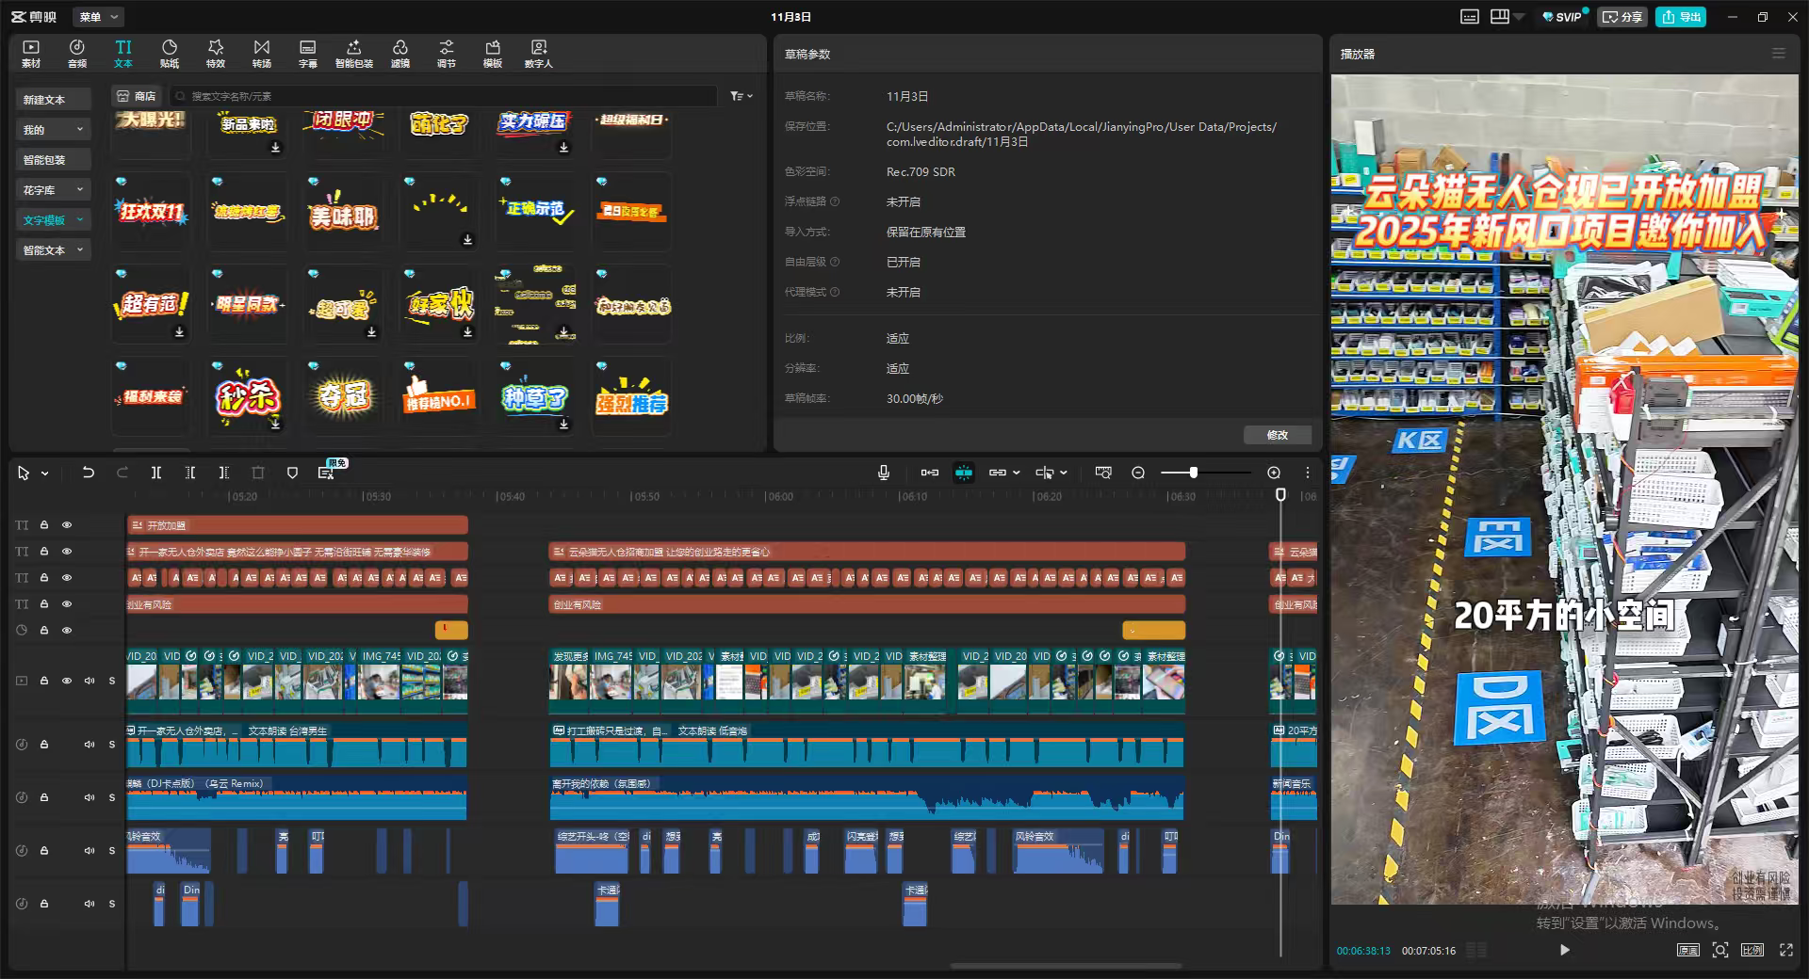Open the 素材 media panel
This screenshot has height=979, width=1809.
[31, 54]
